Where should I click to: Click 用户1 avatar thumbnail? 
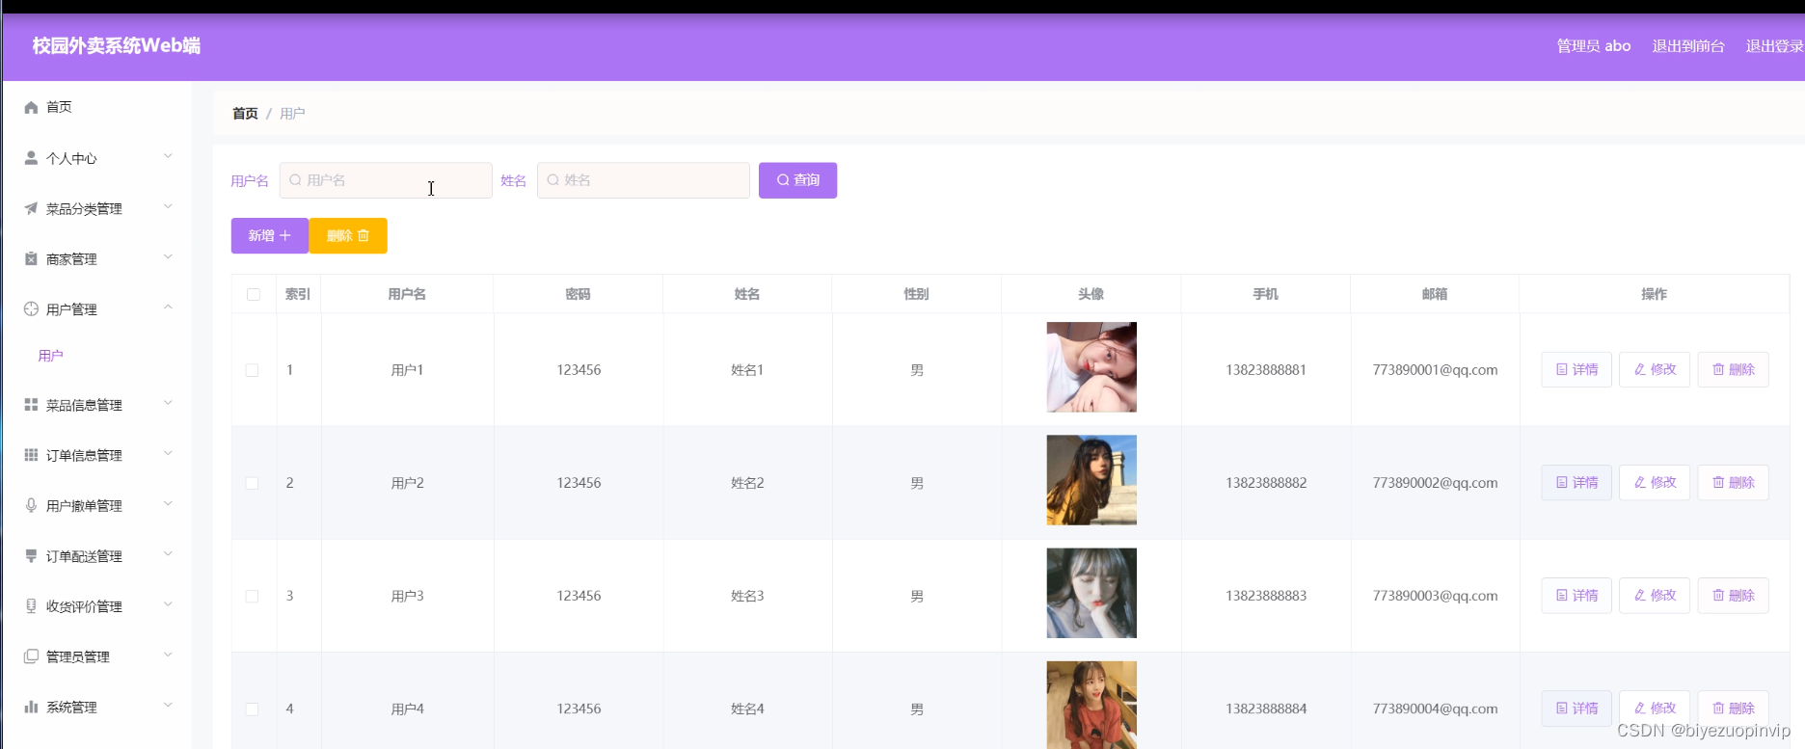(1091, 367)
